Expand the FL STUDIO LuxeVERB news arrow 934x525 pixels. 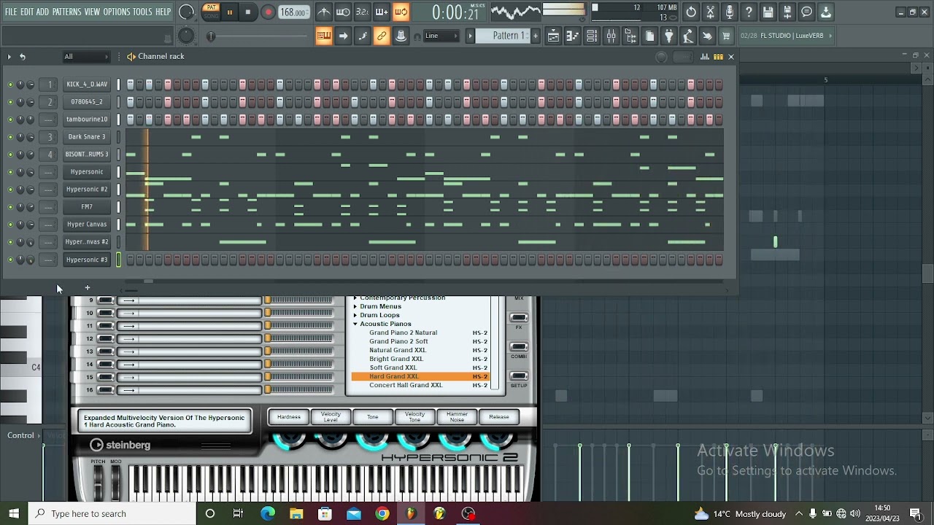point(829,36)
